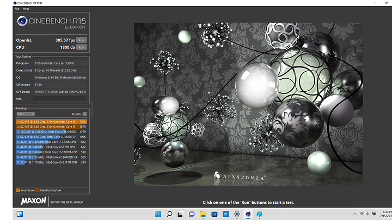
Task: Open Task View on the taskbar
Action: (x=180, y=214)
